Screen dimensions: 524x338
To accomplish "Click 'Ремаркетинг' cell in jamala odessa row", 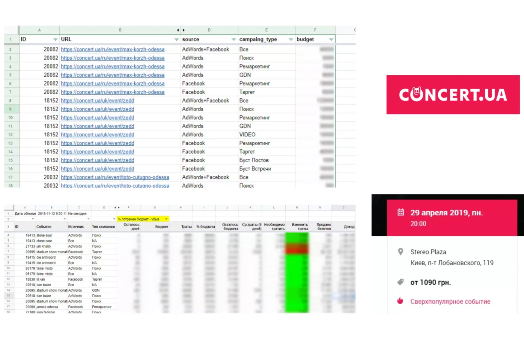I will (x=103, y=307).
